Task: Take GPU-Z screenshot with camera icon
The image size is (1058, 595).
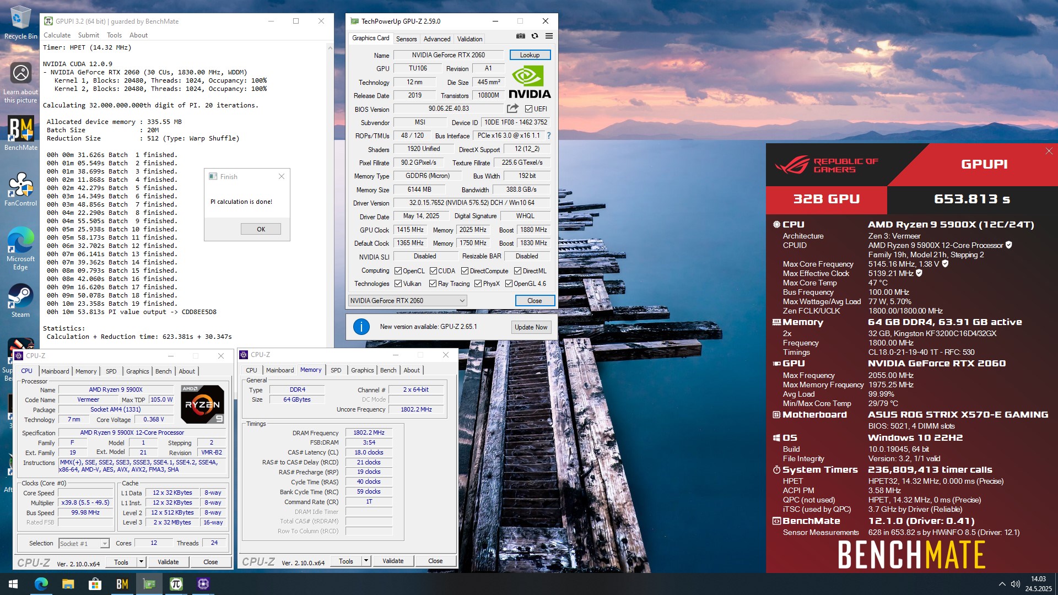Action: pyautogui.click(x=520, y=36)
